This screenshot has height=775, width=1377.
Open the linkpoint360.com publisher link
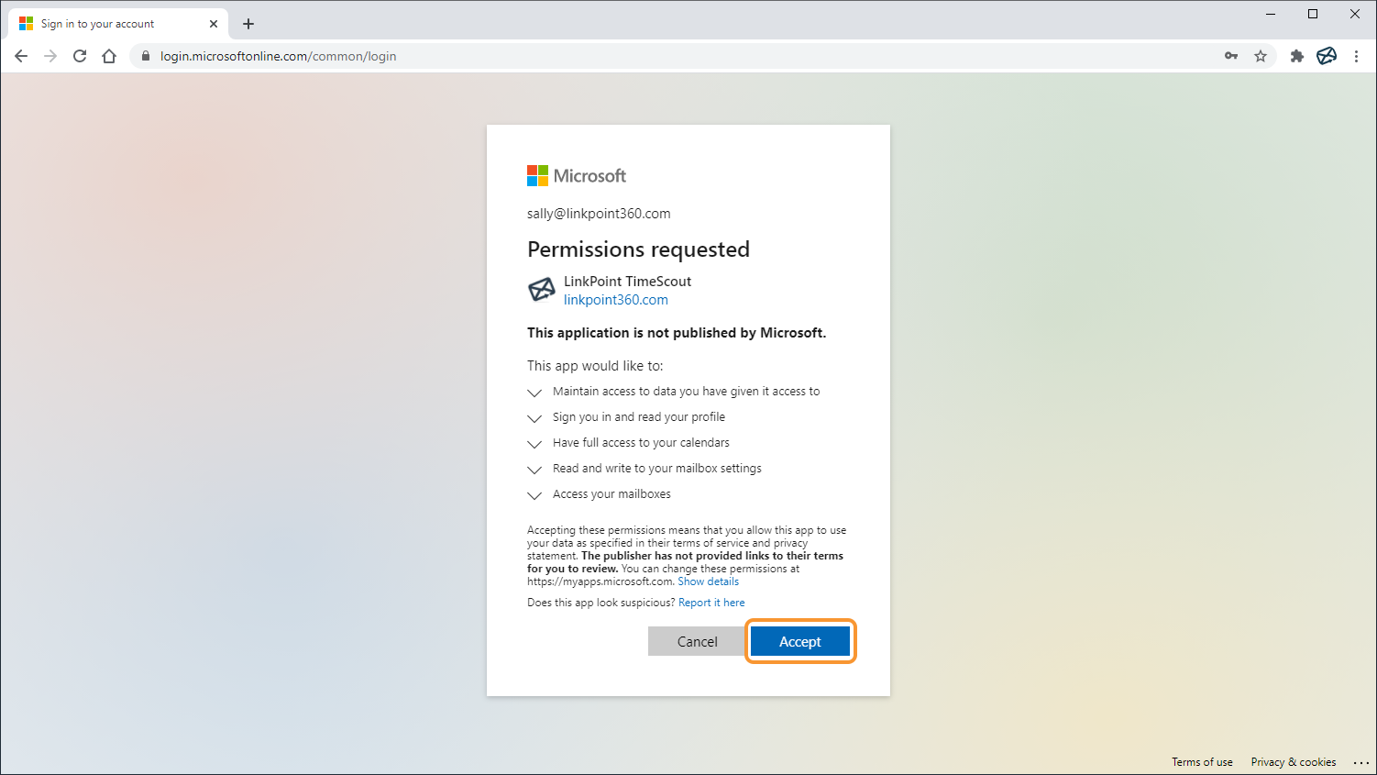click(x=616, y=300)
